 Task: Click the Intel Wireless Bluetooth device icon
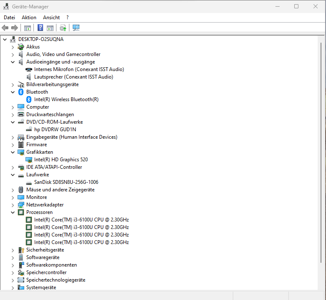pos(29,99)
